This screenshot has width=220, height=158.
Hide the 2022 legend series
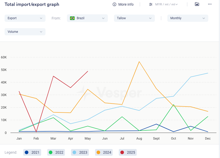[x=56, y=152]
